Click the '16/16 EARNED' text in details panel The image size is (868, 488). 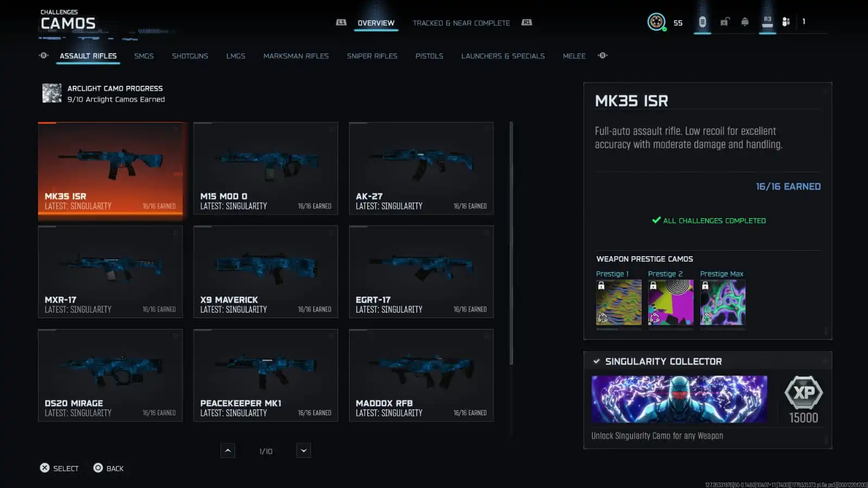tap(788, 187)
